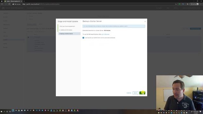Open the Windows Start menu
The height and width of the screenshot is (114, 203).
(1, 111)
